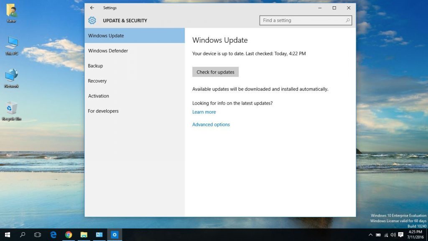428x241 pixels.
Task: Open the Action Center notification icon
Action: [400, 235]
